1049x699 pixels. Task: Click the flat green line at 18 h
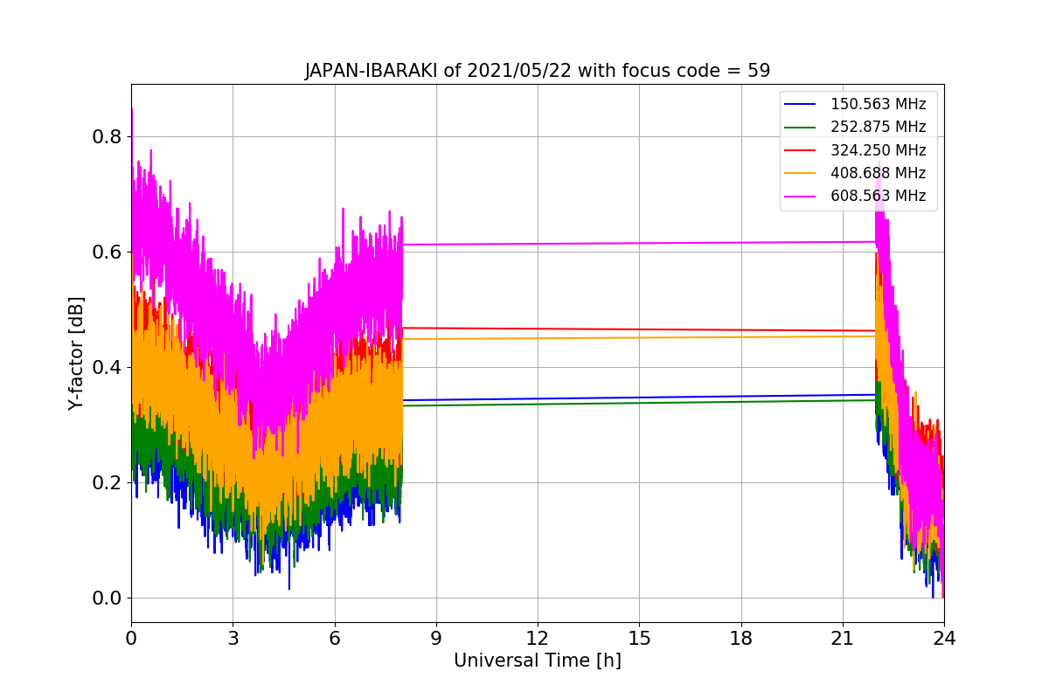click(x=740, y=401)
